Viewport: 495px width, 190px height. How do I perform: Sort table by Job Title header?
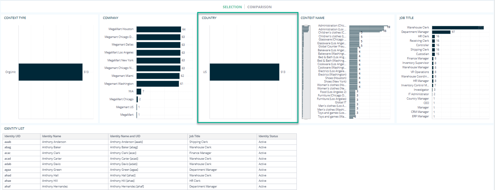tap(222, 136)
